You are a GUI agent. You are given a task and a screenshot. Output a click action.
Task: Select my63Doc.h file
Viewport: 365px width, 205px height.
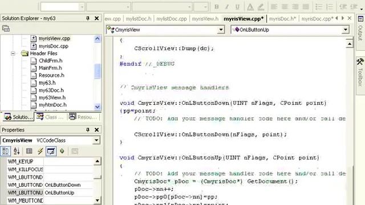click(x=51, y=91)
